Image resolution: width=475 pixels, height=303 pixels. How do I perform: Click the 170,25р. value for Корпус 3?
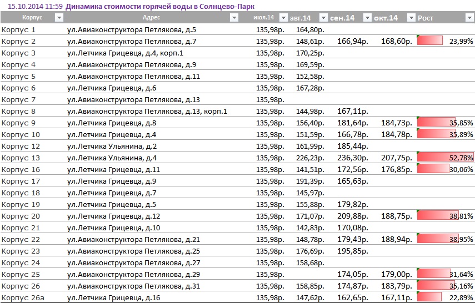(310, 53)
